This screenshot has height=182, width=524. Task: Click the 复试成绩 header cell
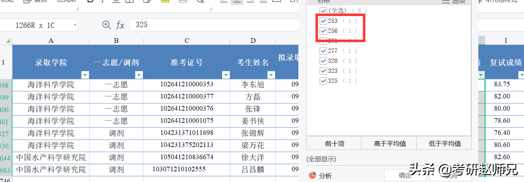(x=505, y=62)
